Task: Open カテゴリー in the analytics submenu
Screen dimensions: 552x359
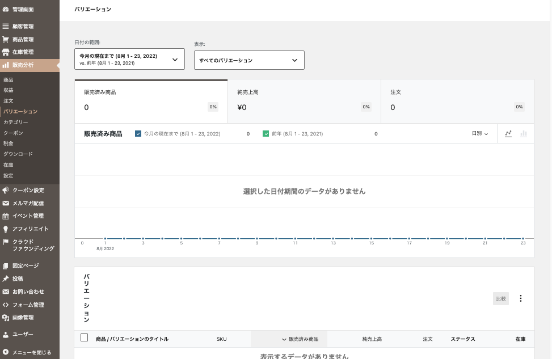Action: 16,123
